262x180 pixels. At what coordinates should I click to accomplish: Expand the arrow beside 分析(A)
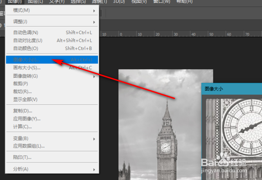pyautogui.click(x=94, y=170)
